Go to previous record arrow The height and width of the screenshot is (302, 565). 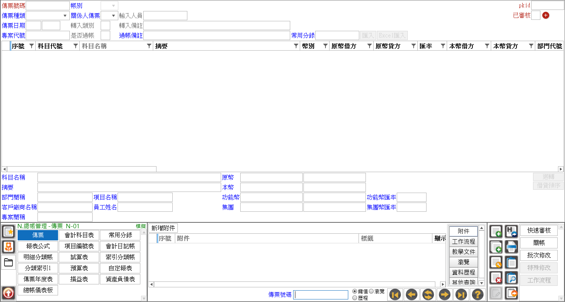click(x=412, y=294)
